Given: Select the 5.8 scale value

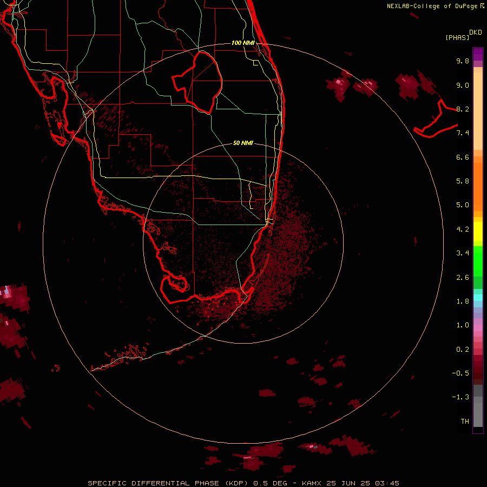Looking at the screenshot, I should tap(463, 181).
